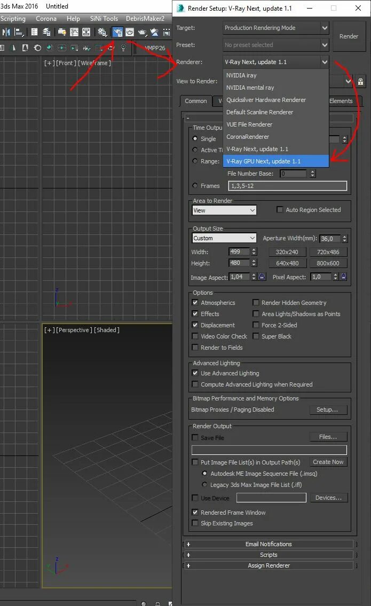Expand the Scripts rollout
This screenshot has width=371, height=606.
click(x=269, y=555)
